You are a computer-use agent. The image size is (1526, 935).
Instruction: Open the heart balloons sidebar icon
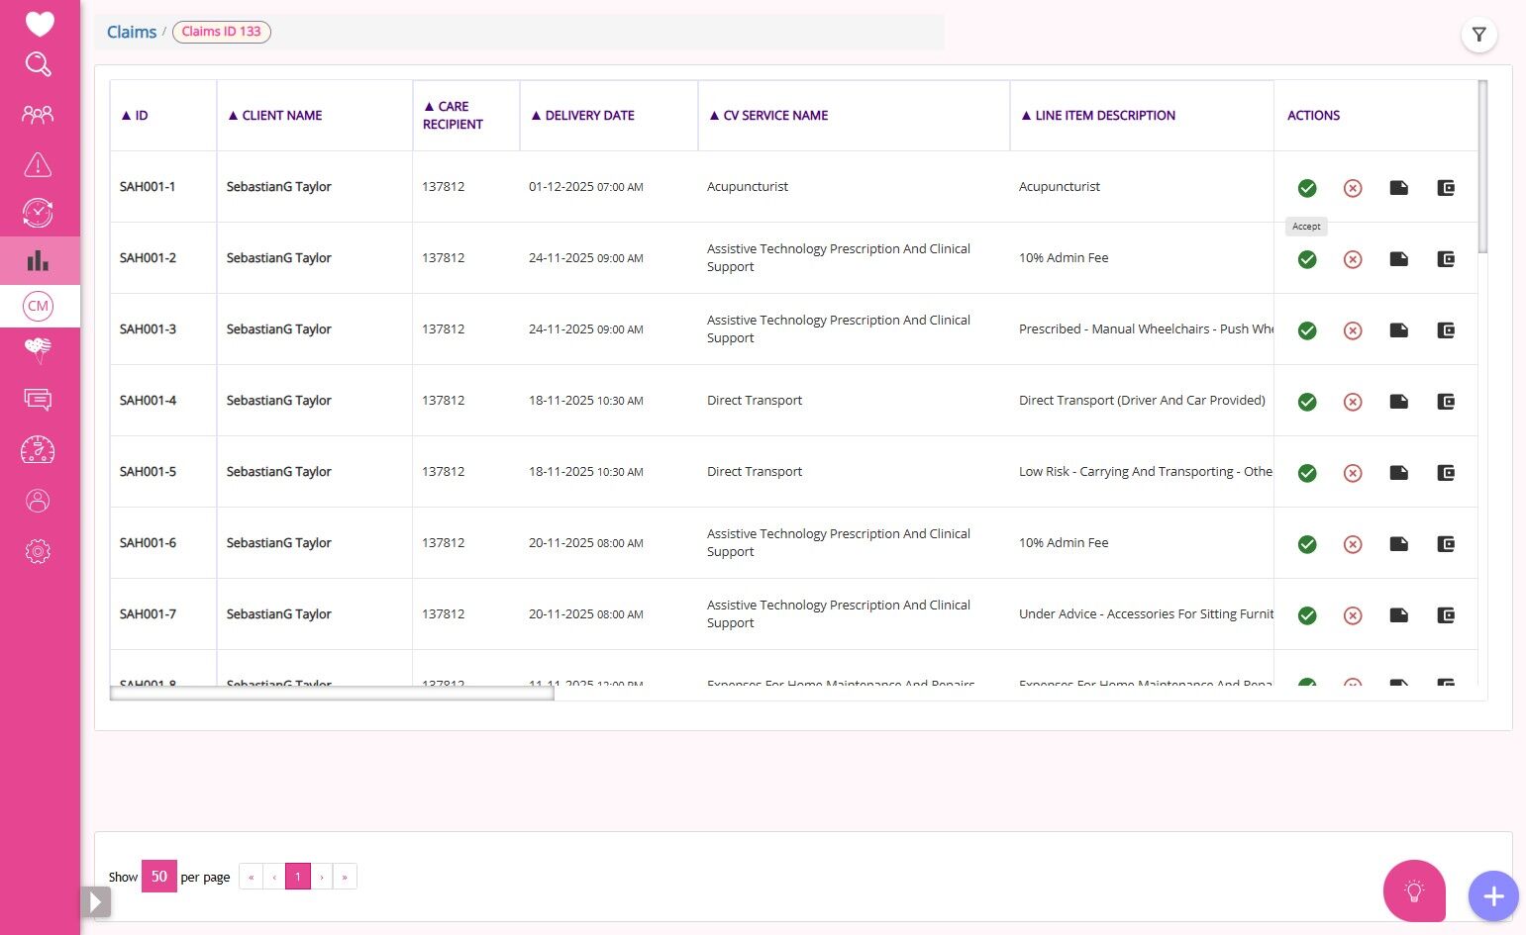pos(38,349)
